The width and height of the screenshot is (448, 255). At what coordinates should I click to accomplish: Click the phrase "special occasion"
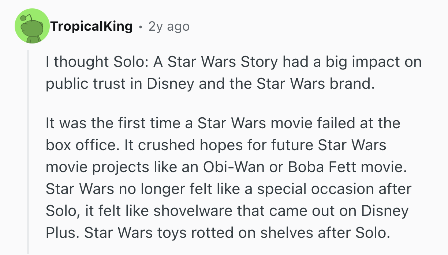(x=312, y=189)
